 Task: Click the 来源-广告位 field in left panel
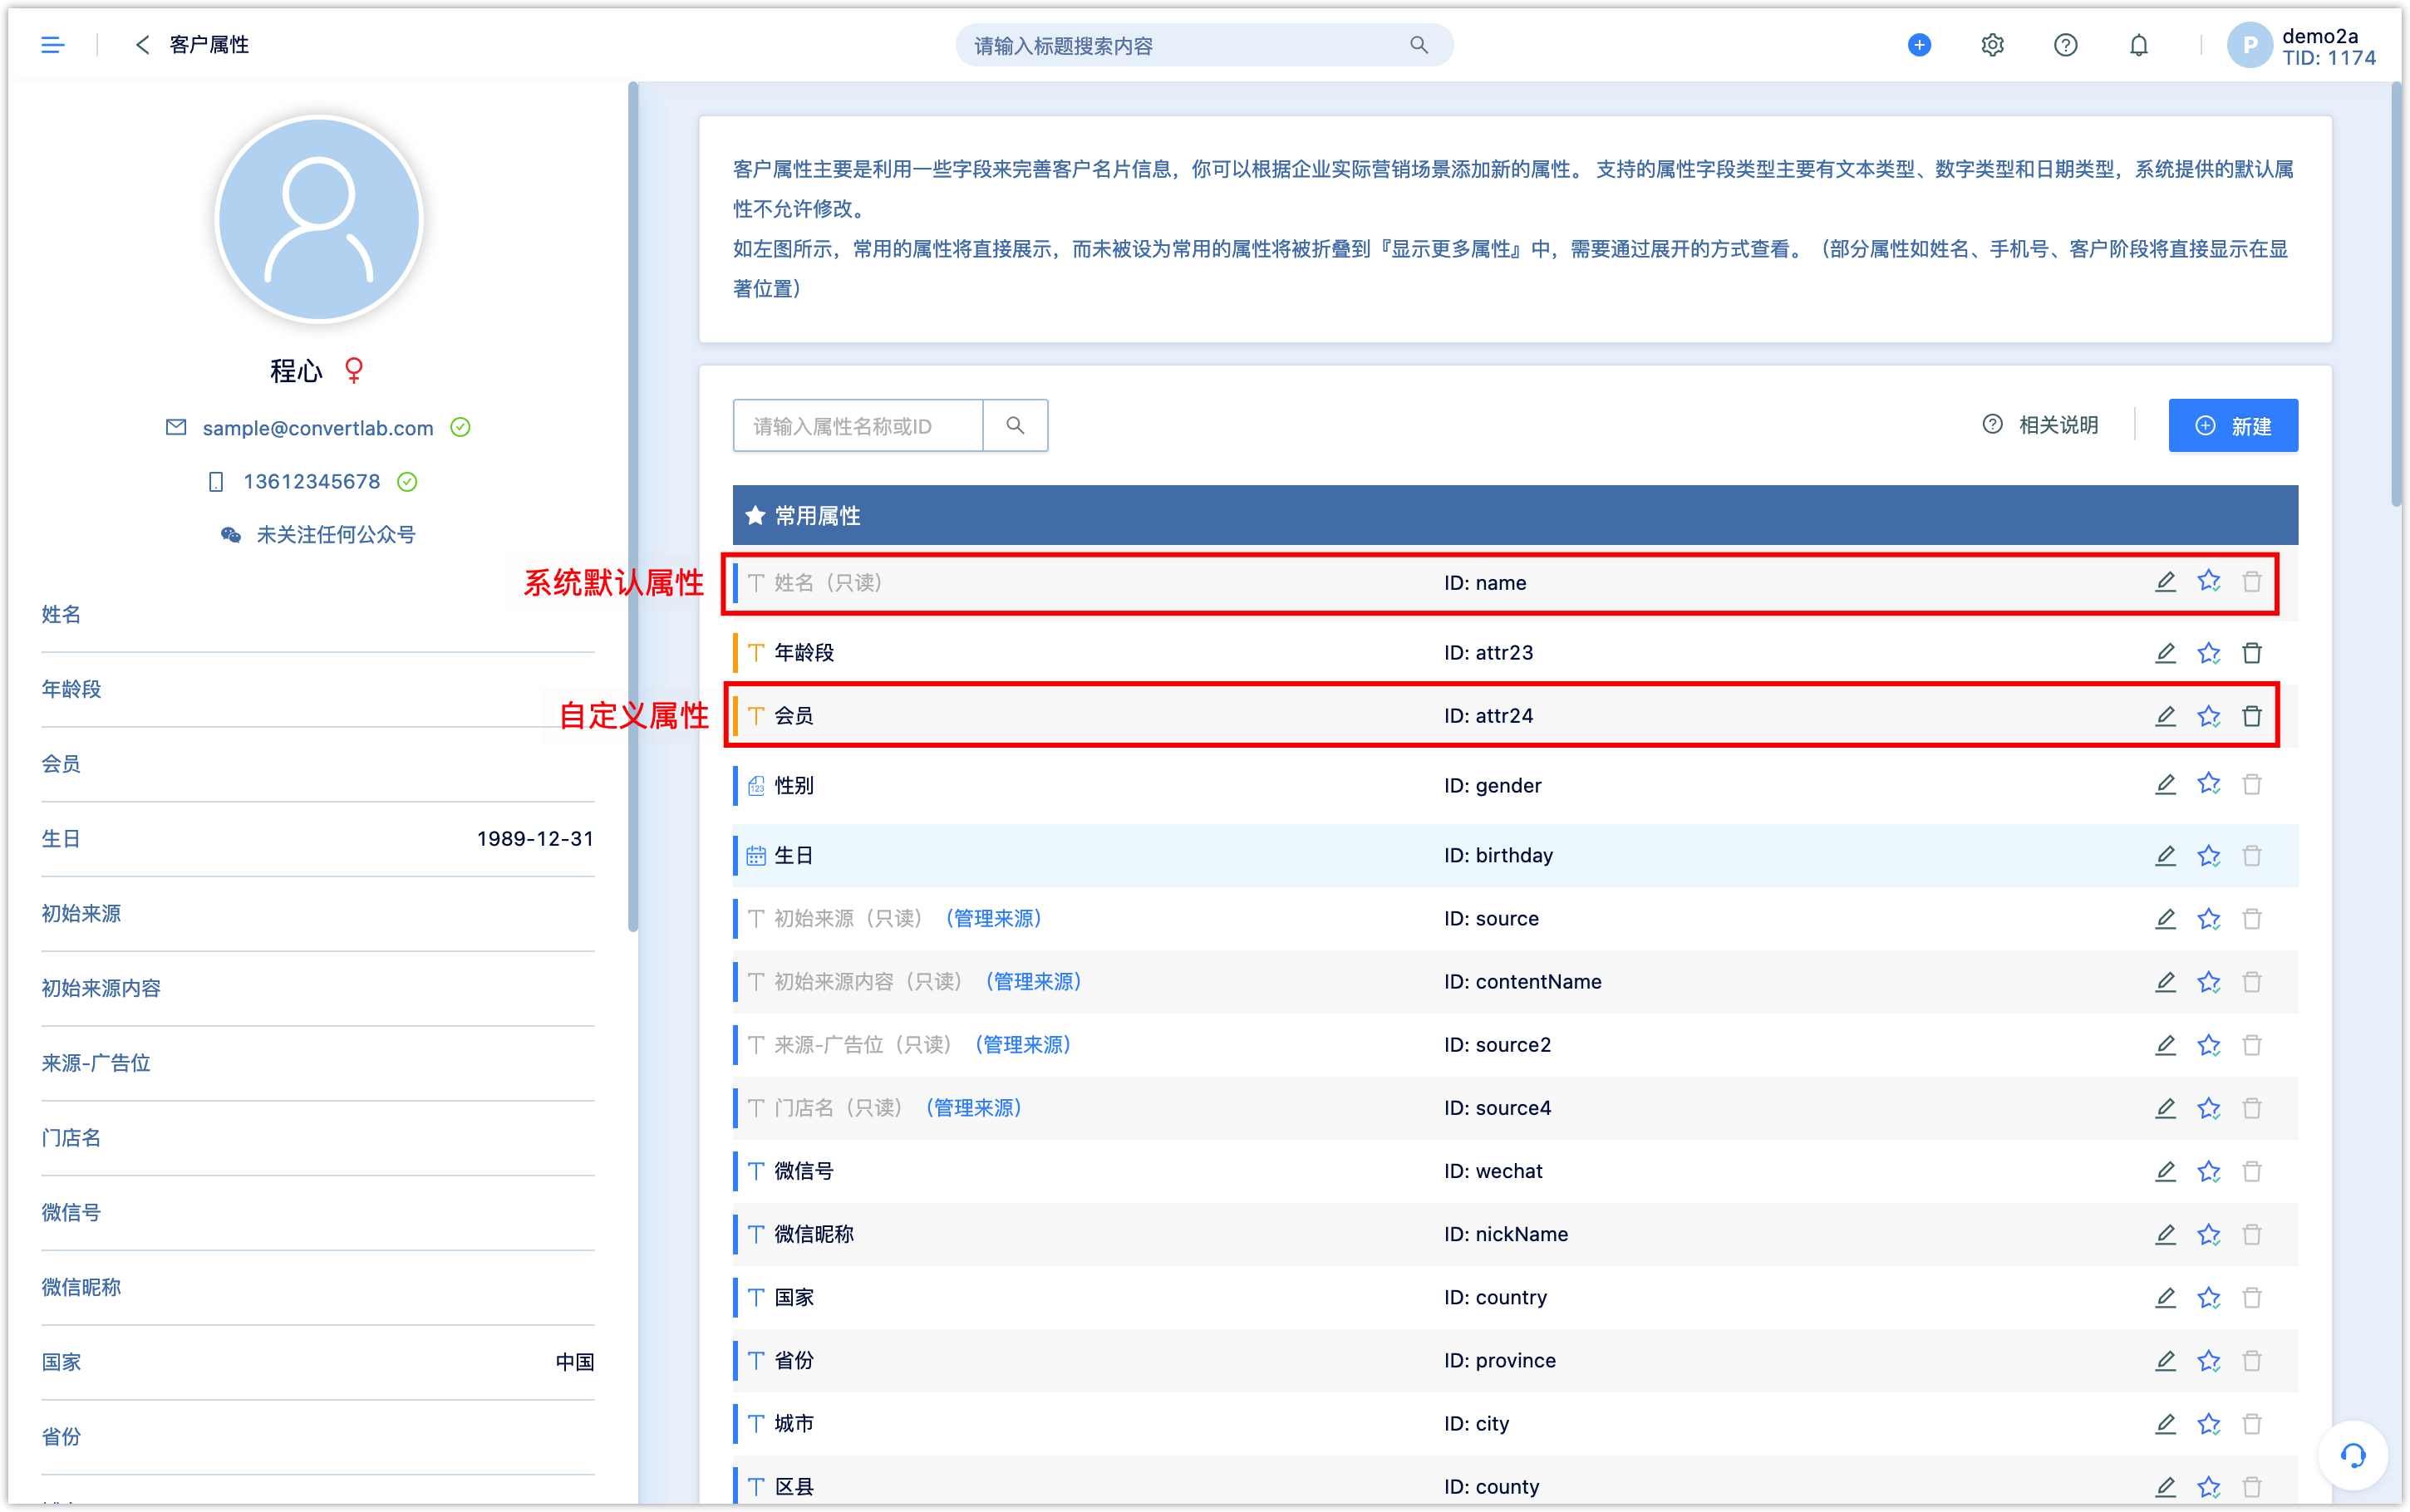(318, 1063)
